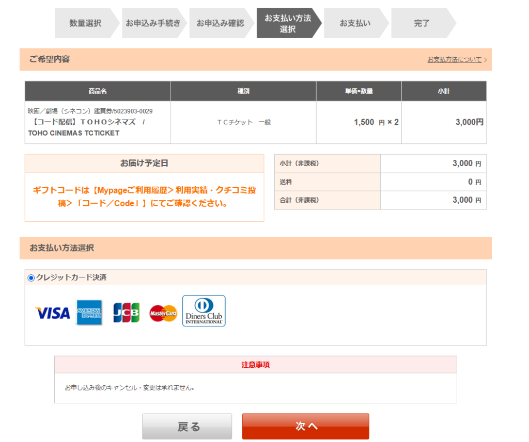Screen dimensions: 529x442
Task: Click the VISA card logo
Action: pos(52,313)
